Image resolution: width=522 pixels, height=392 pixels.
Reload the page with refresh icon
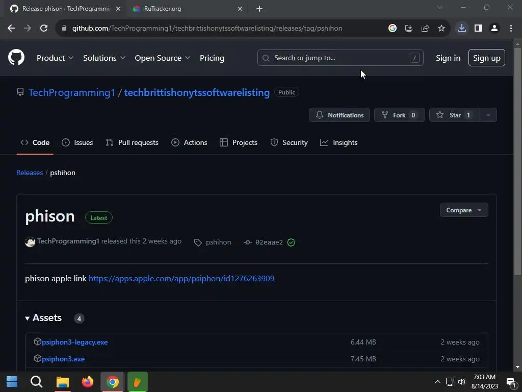point(44,29)
